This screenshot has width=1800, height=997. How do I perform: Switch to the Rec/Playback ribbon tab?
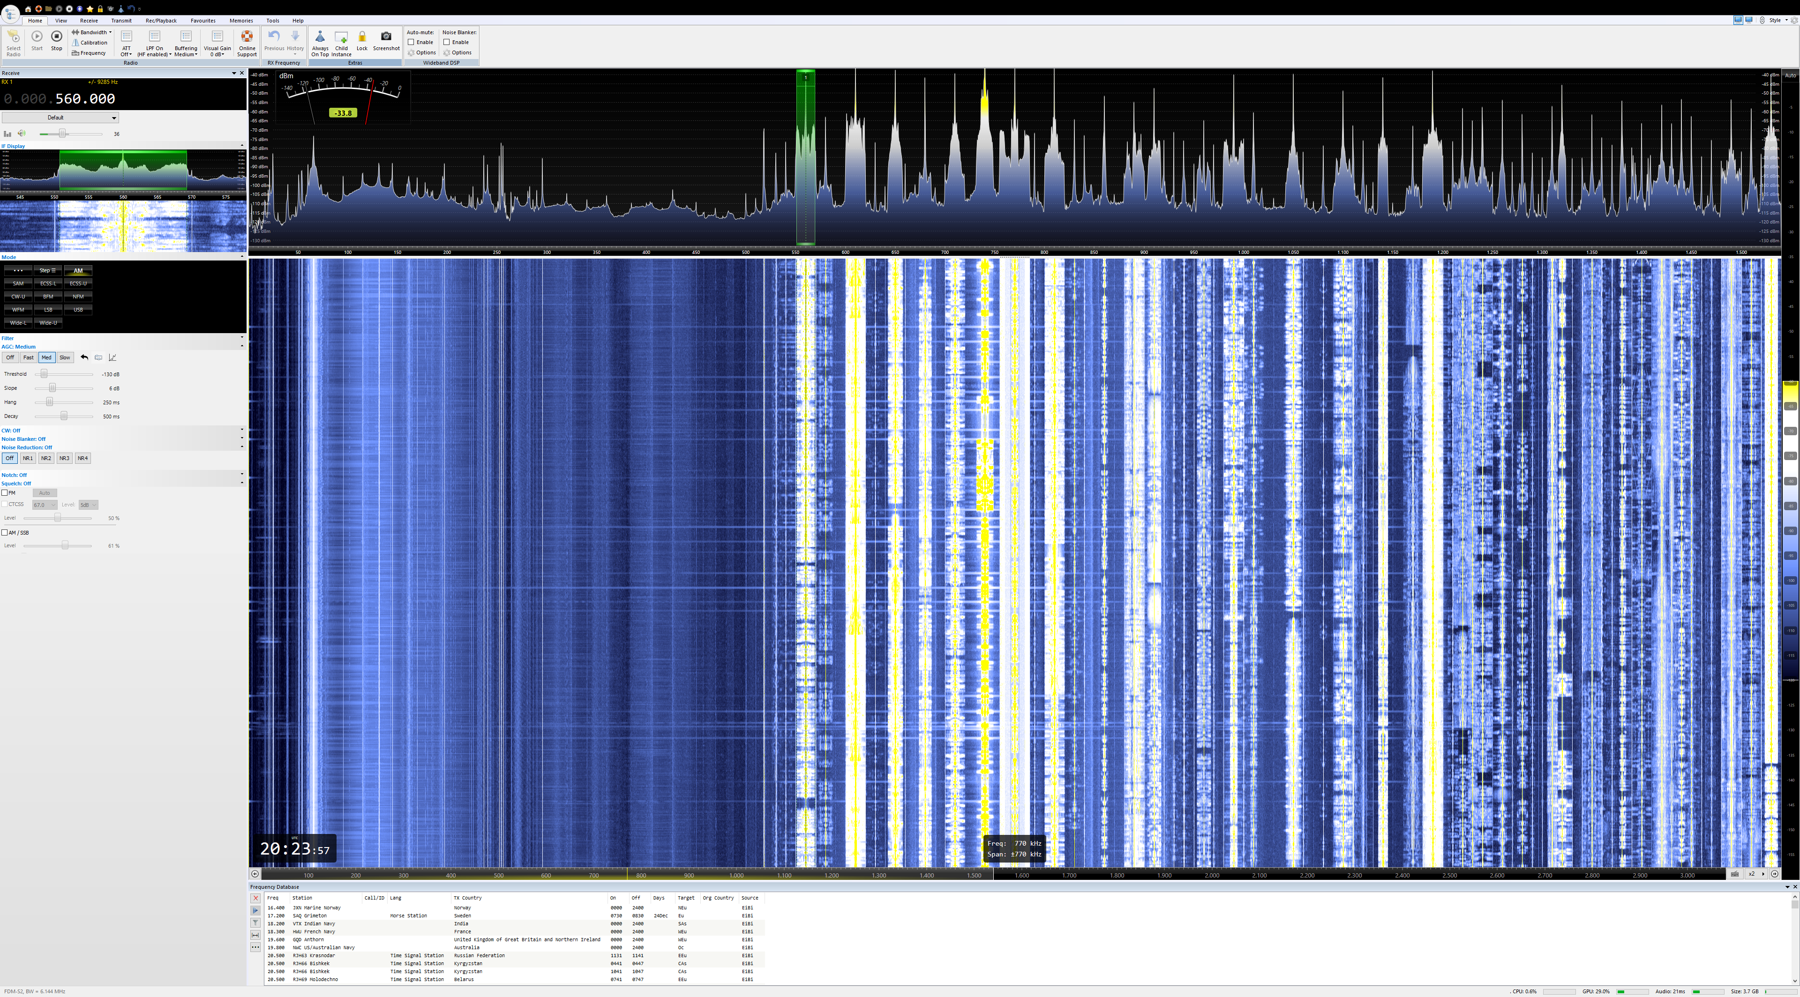(x=161, y=20)
